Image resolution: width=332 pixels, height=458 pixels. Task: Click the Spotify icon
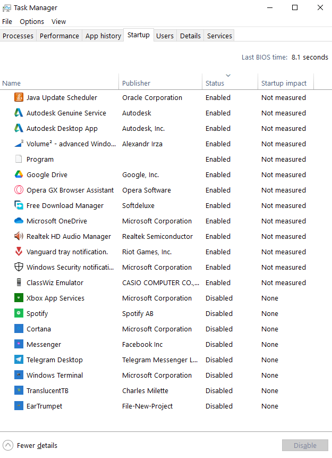pos(19,313)
